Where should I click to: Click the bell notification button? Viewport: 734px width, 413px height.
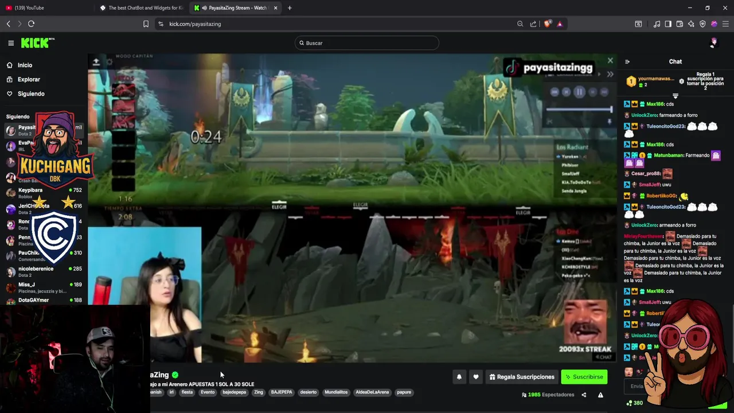pyautogui.click(x=459, y=377)
